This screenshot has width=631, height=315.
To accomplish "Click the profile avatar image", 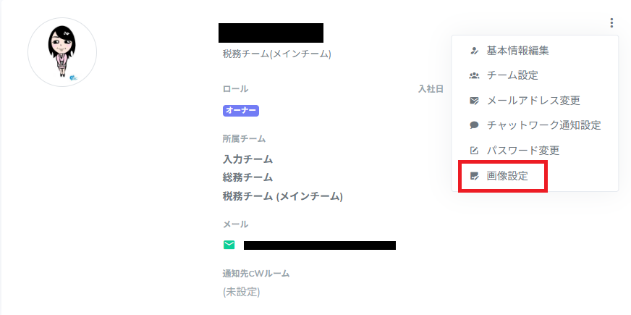I will point(62,52).
